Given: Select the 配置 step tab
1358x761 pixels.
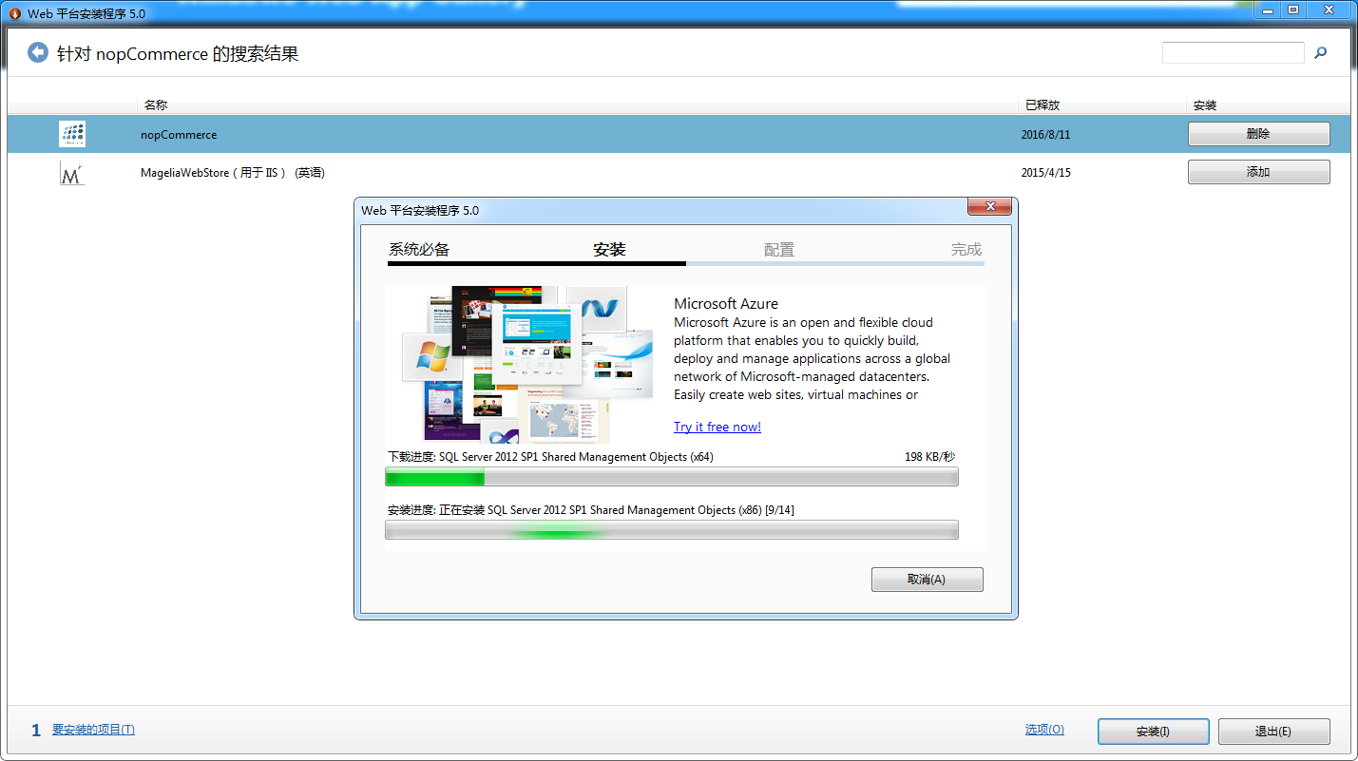Looking at the screenshot, I should (779, 250).
